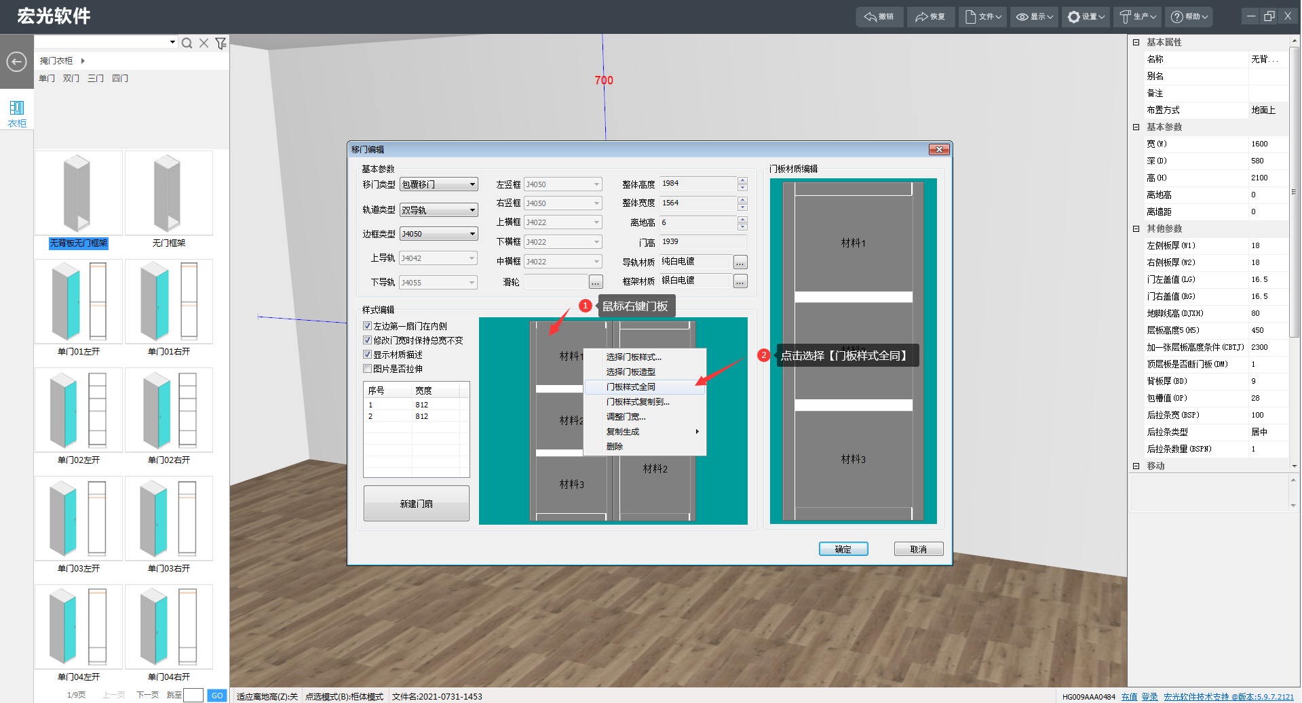The image size is (1302, 703).
Task: Click 导轨材质 browse ellipsis button
Action: pyautogui.click(x=740, y=262)
